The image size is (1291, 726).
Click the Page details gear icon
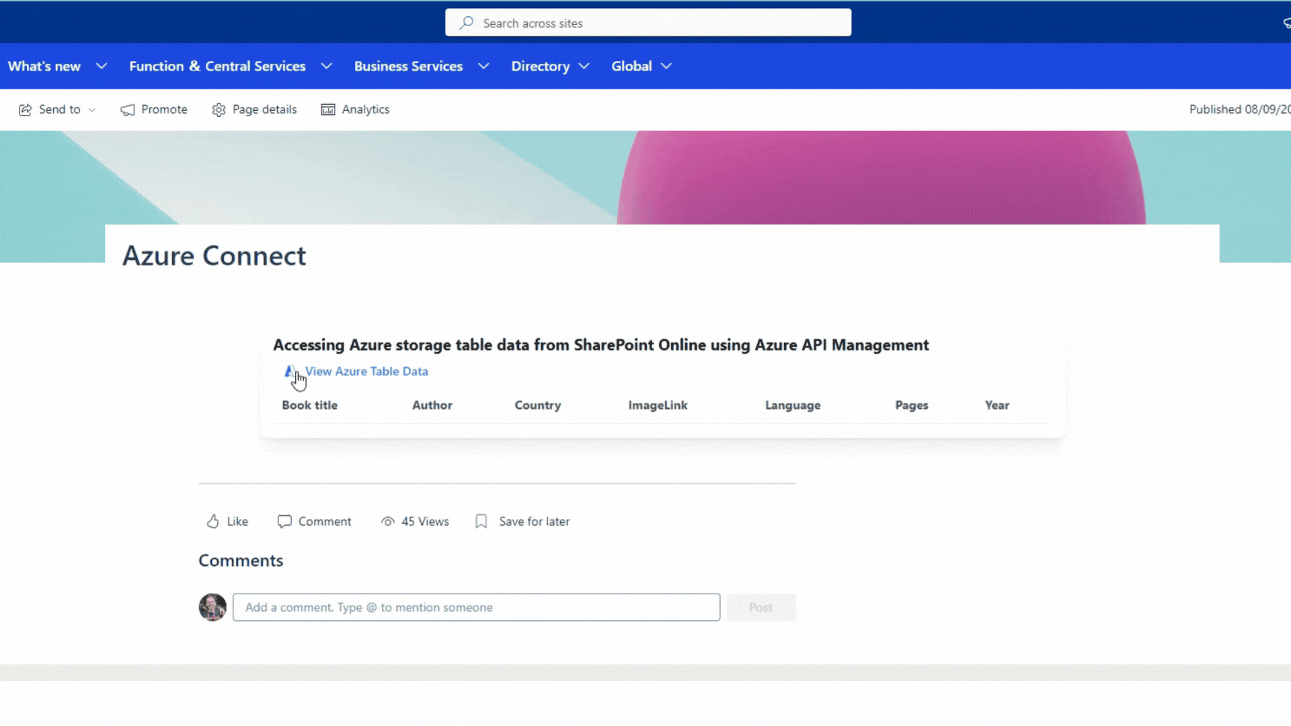[219, 110]
